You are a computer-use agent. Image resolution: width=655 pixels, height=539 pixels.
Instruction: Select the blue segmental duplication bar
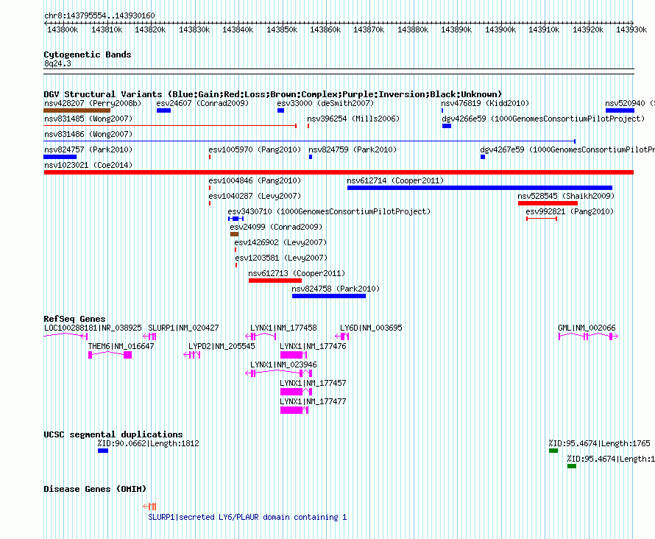[103, 451]
